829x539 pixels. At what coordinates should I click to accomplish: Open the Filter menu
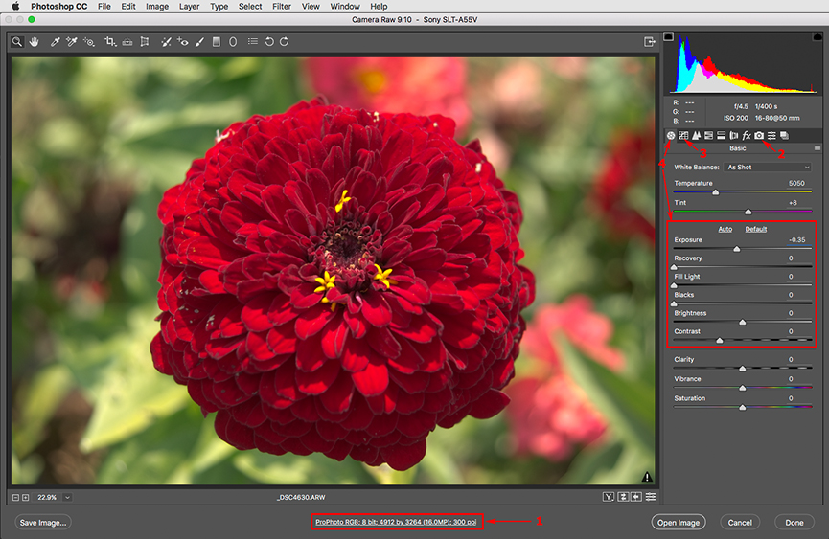click(x=282, y=7)
